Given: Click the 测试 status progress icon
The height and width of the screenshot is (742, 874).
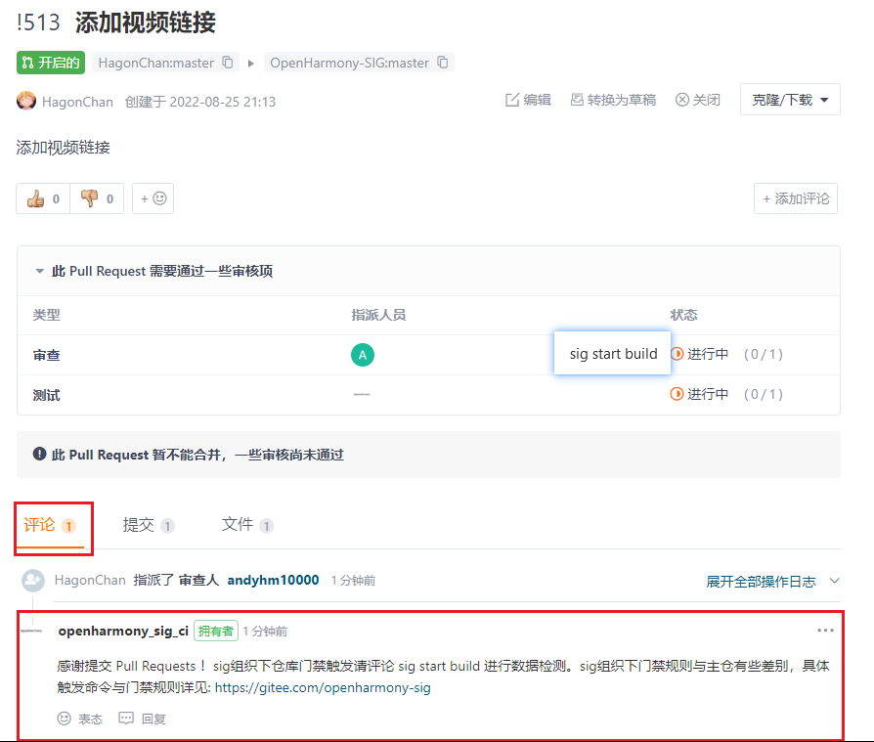Looking at the screenshot, I should [x=677, y=394].
